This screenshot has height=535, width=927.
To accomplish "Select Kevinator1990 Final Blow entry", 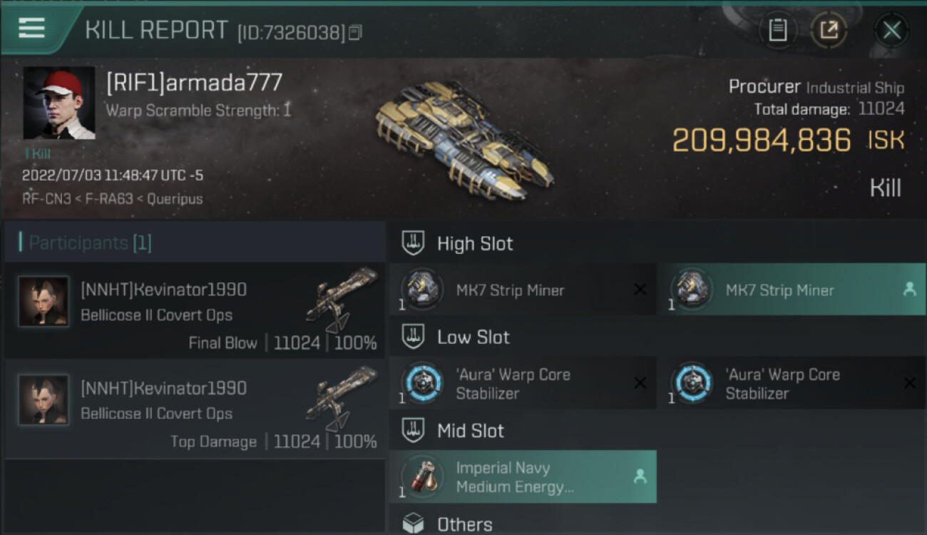I will 195,310.
